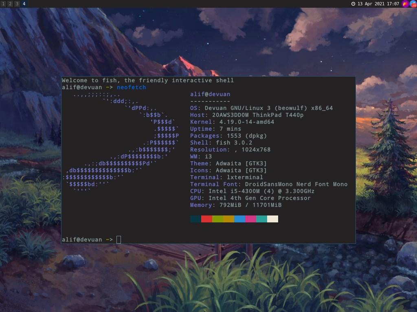This screenshot has height=312, width=417.
Task: Click the "Theme: Adwaita [GTK3]" line
Action: (x=228, y=163)
